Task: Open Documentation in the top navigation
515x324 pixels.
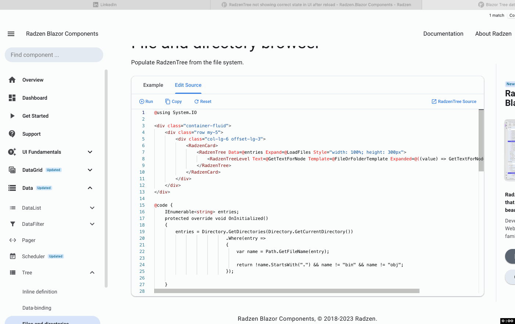Action: click(443, 34)
